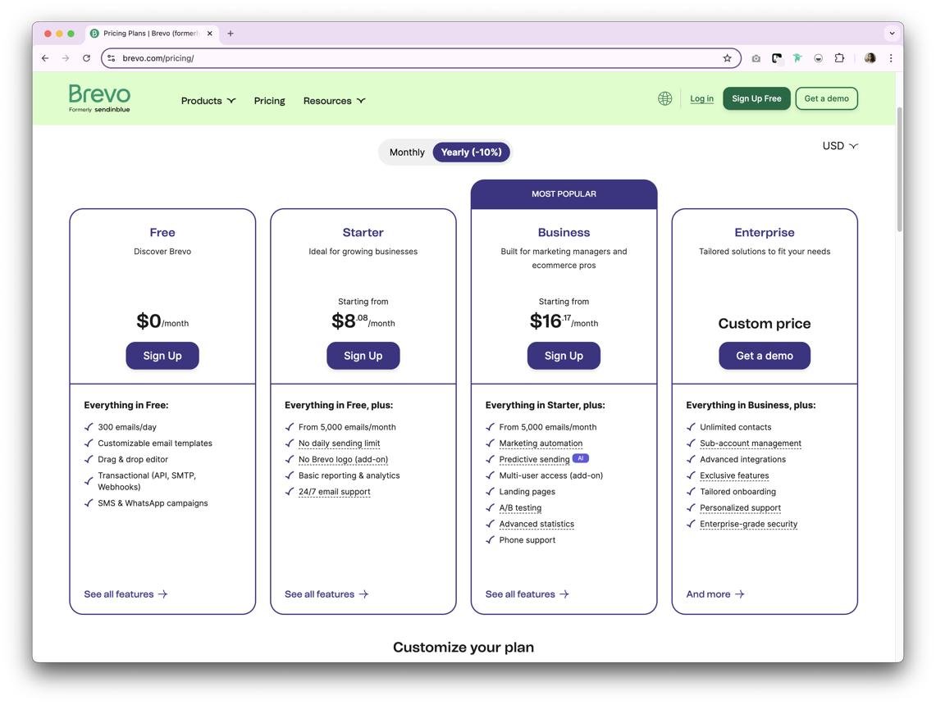The width and height of the screenshot is (936, 705).
Task: Click Exclusive features item
Action: [x=734, y=475]
